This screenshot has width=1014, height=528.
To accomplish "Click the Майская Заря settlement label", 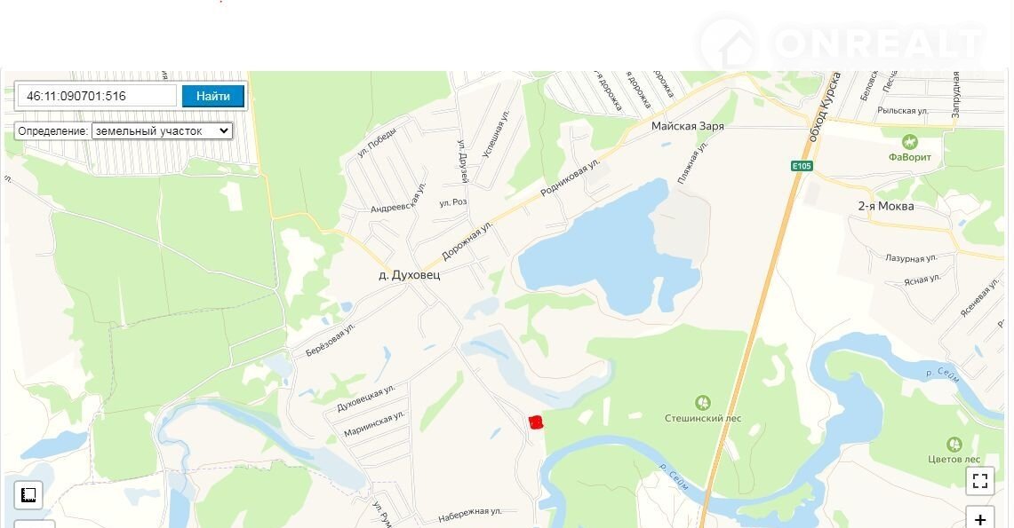I will tap(688, 126).
